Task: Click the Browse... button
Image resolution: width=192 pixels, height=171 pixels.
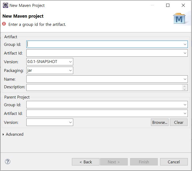Action: tap(160, 122)
